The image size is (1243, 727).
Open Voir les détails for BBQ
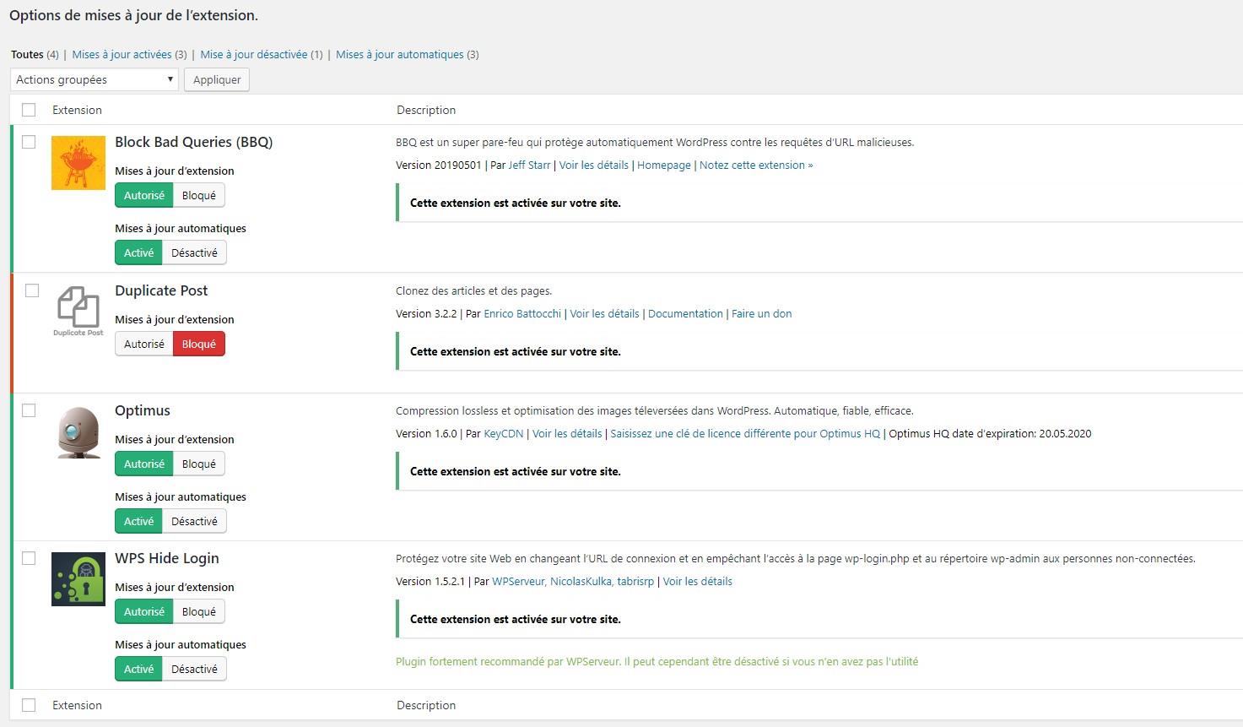pos(594,165)
